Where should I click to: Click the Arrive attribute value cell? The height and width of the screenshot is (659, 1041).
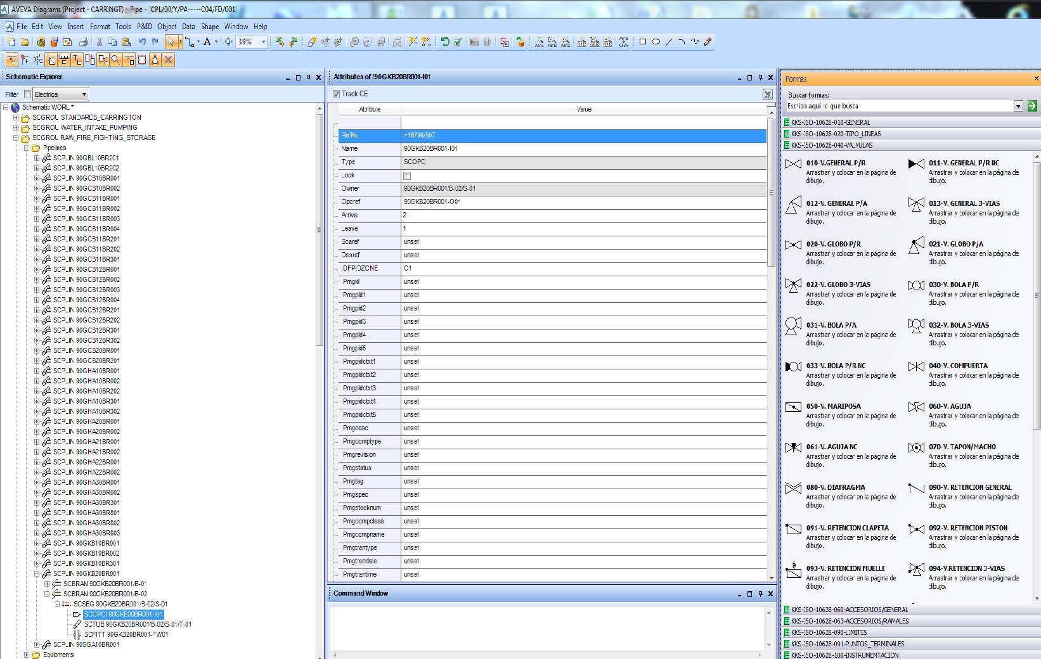583,215
